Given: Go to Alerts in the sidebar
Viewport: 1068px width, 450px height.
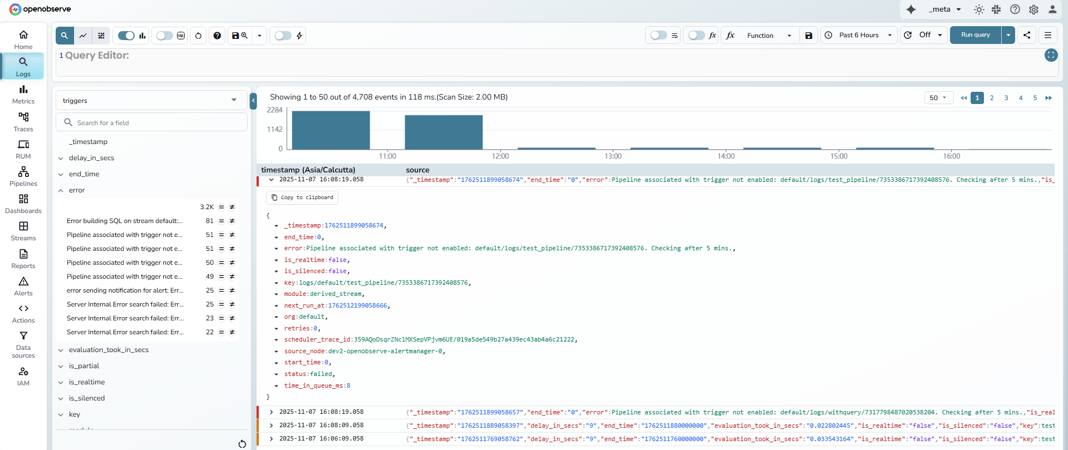Looking at the screenshot, I should [x=23, y=286].
